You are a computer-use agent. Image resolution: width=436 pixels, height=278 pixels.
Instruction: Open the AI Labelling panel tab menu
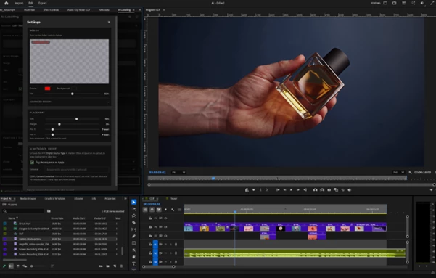click(x=133, y=9)
